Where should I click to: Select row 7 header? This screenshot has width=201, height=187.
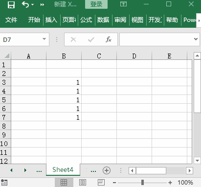5,117
